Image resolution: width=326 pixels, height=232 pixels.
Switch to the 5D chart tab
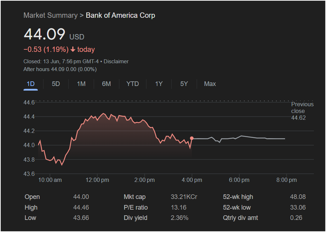pyautogui.click(x=56, y=84)
